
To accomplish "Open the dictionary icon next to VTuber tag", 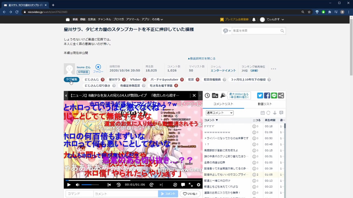I will tap(144, 80).
